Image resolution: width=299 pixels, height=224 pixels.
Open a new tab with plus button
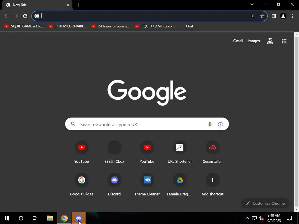pos(79,5)
